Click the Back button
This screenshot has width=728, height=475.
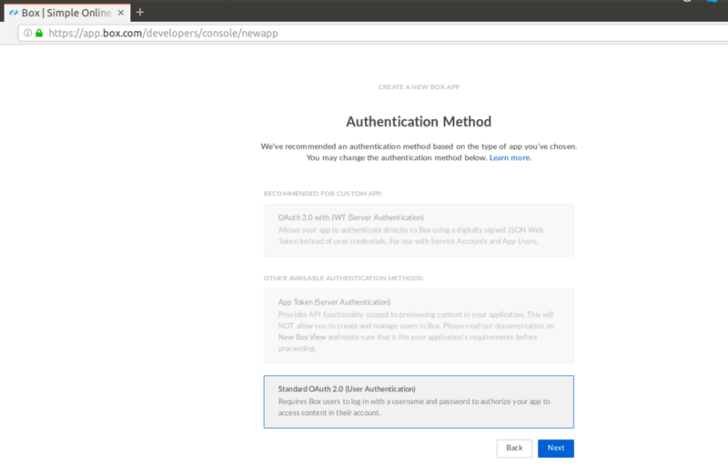point(514,448)
